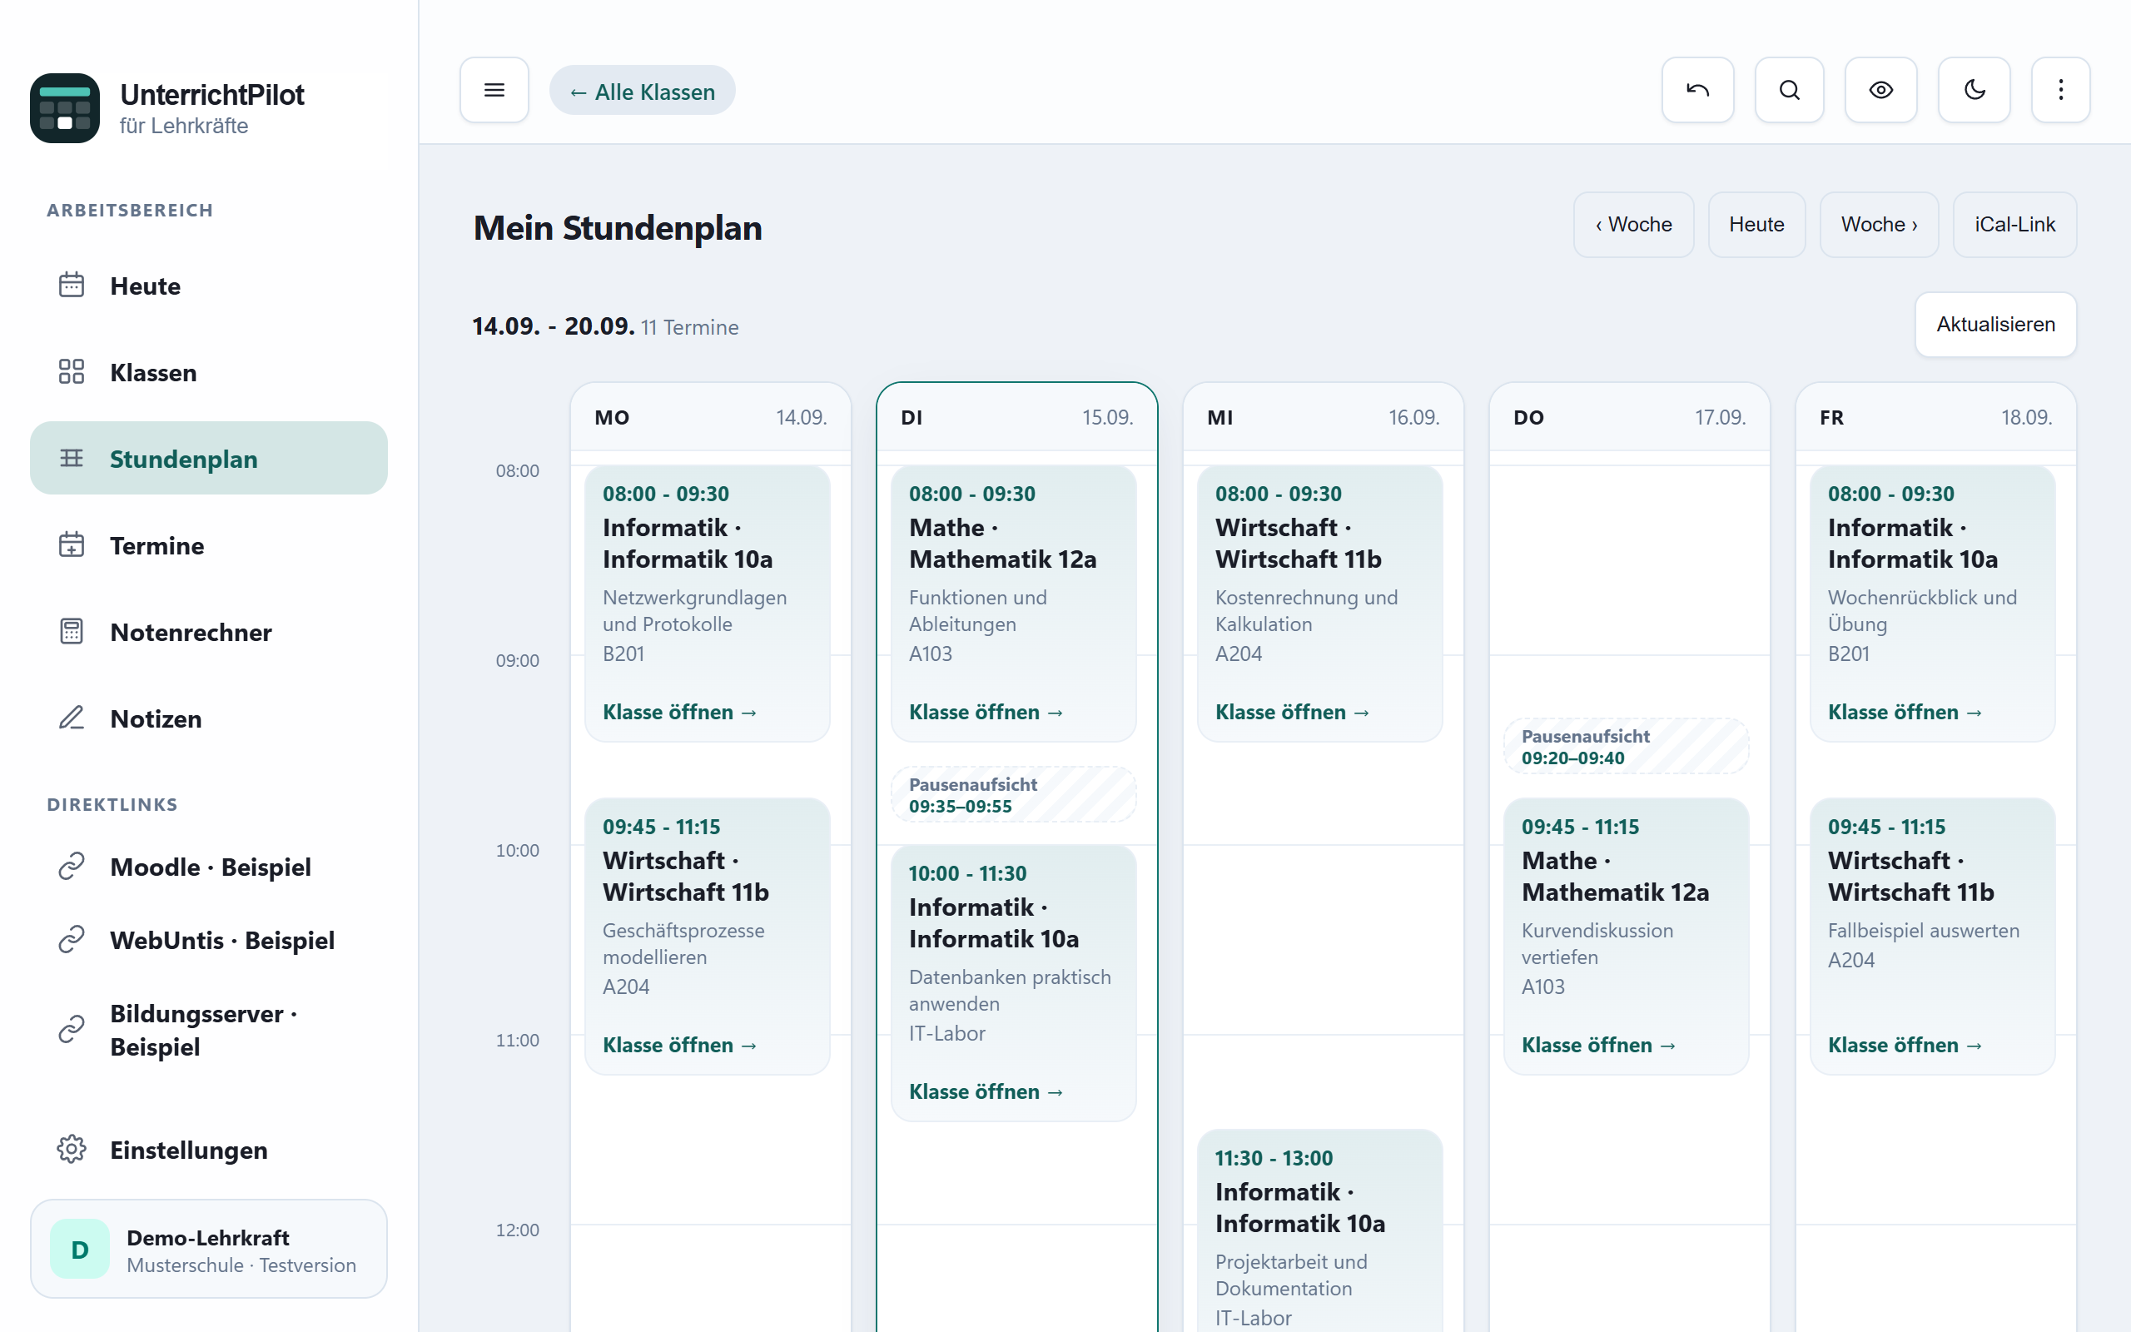2131x1332 pixels.
Task: Go to previous week with ‹ Woche
Action: click(1632, 225)
